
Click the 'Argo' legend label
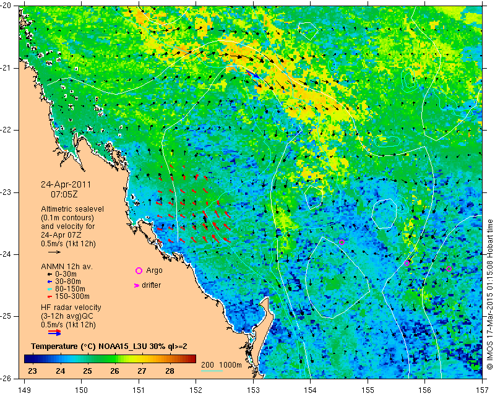click(x=154, y=270)
